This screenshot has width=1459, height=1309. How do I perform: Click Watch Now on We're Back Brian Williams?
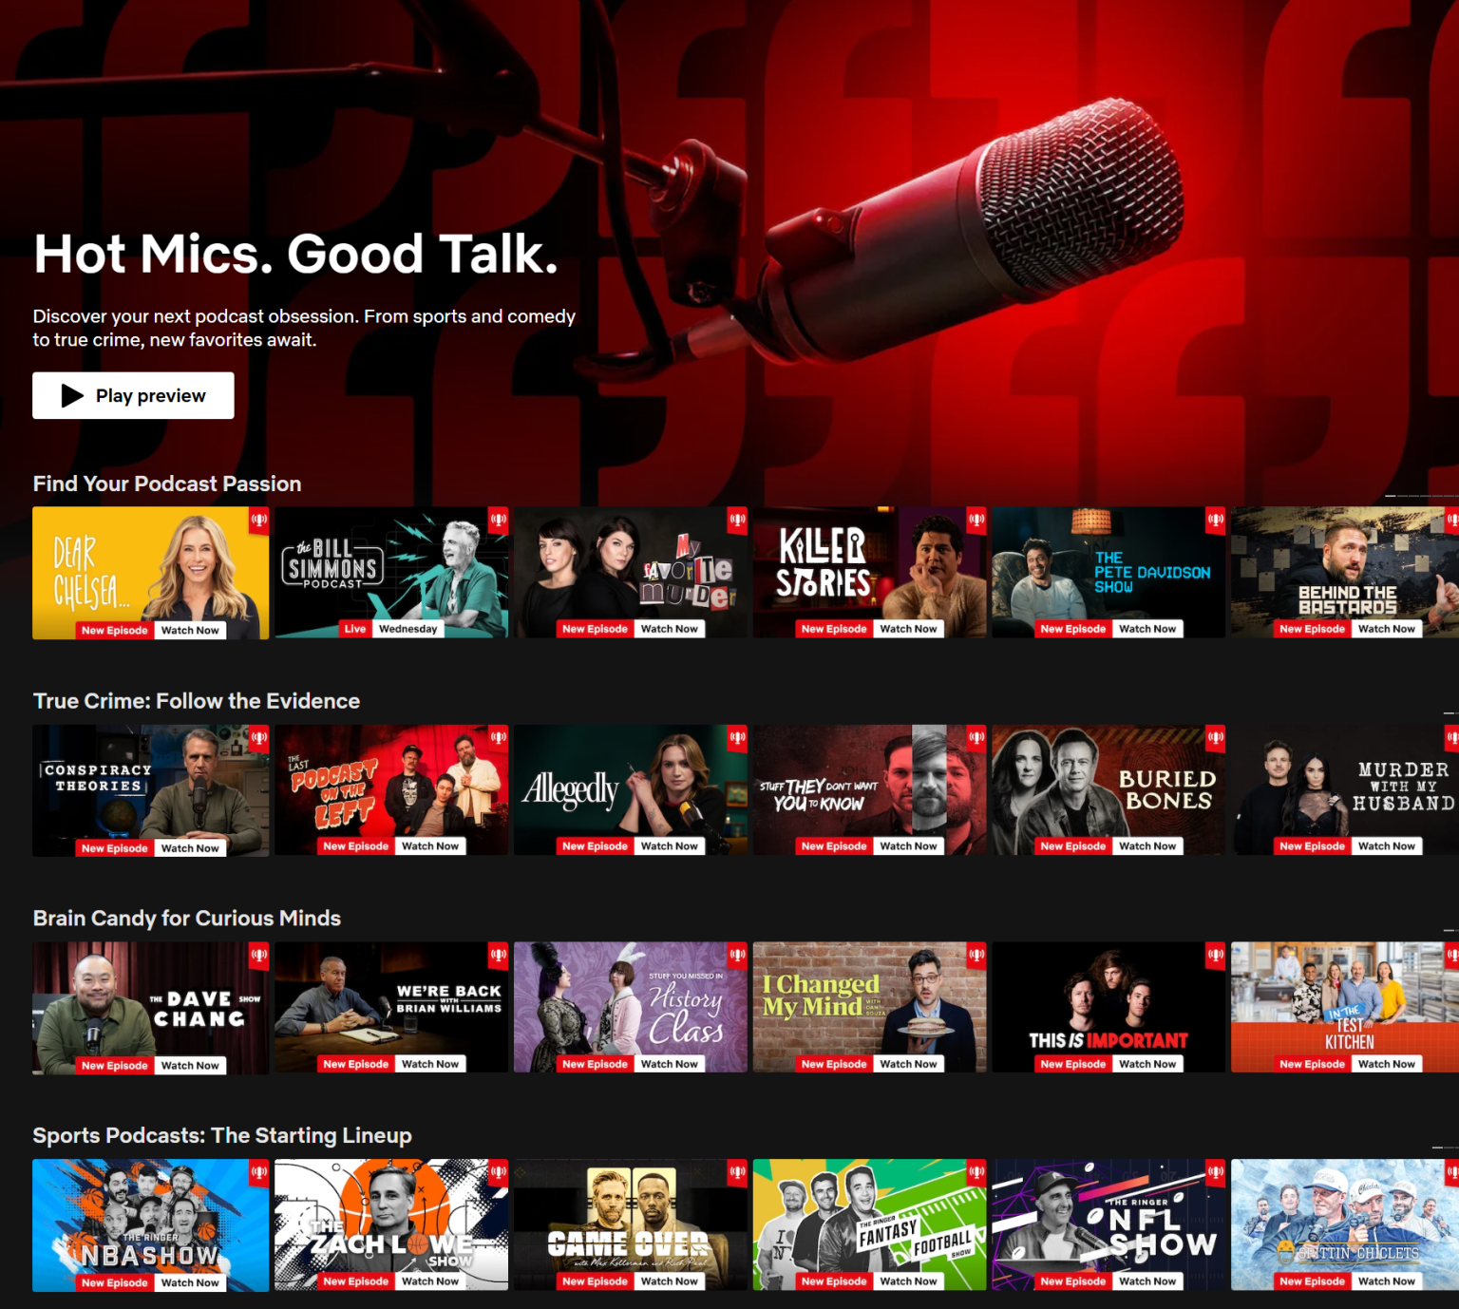[430, 1064]
